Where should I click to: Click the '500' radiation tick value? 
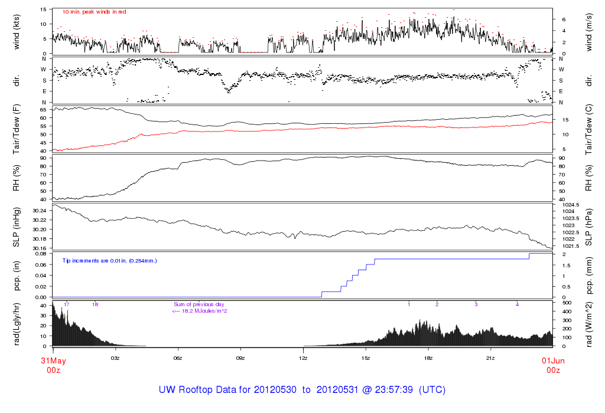(x=567, y=303)
